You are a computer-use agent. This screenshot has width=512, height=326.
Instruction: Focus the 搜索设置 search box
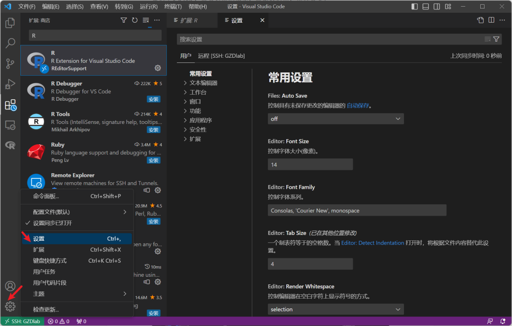pyautogui.click(x=330, y=39)
